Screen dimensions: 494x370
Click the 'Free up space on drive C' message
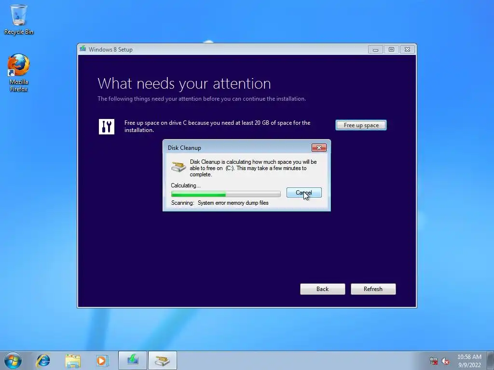[x=218, y=127]
